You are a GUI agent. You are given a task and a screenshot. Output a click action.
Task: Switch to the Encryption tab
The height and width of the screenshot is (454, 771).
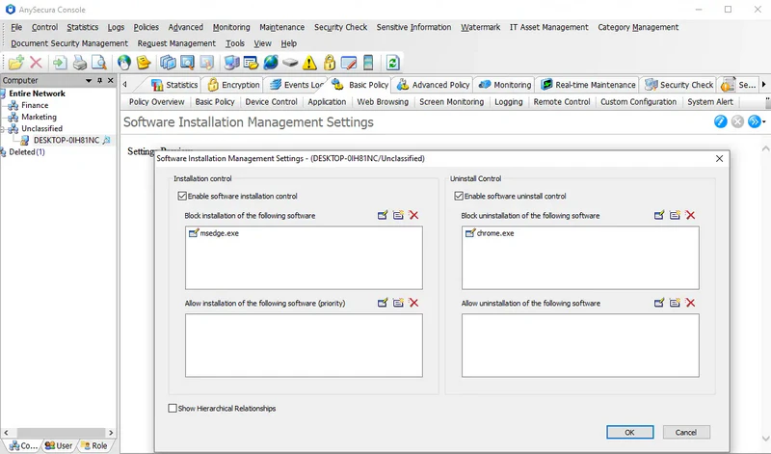233,85
